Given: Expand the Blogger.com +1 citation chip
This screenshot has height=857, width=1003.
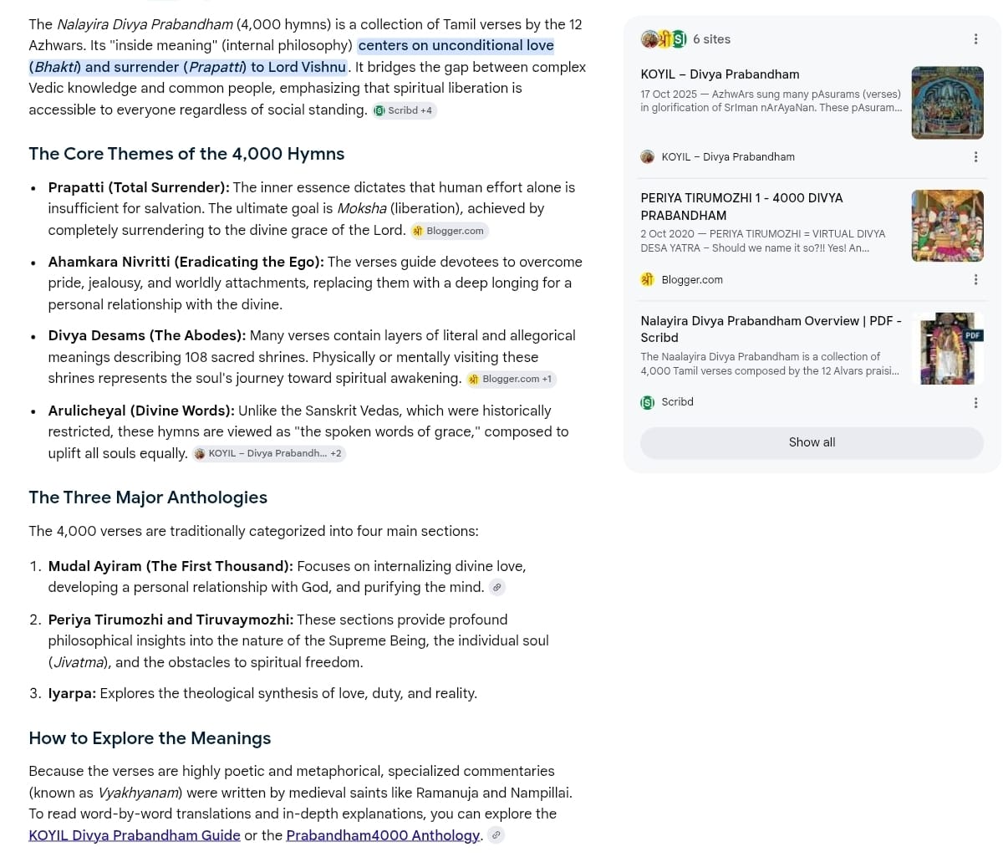Looking at the screenshot, I should (x=512, y=379).
